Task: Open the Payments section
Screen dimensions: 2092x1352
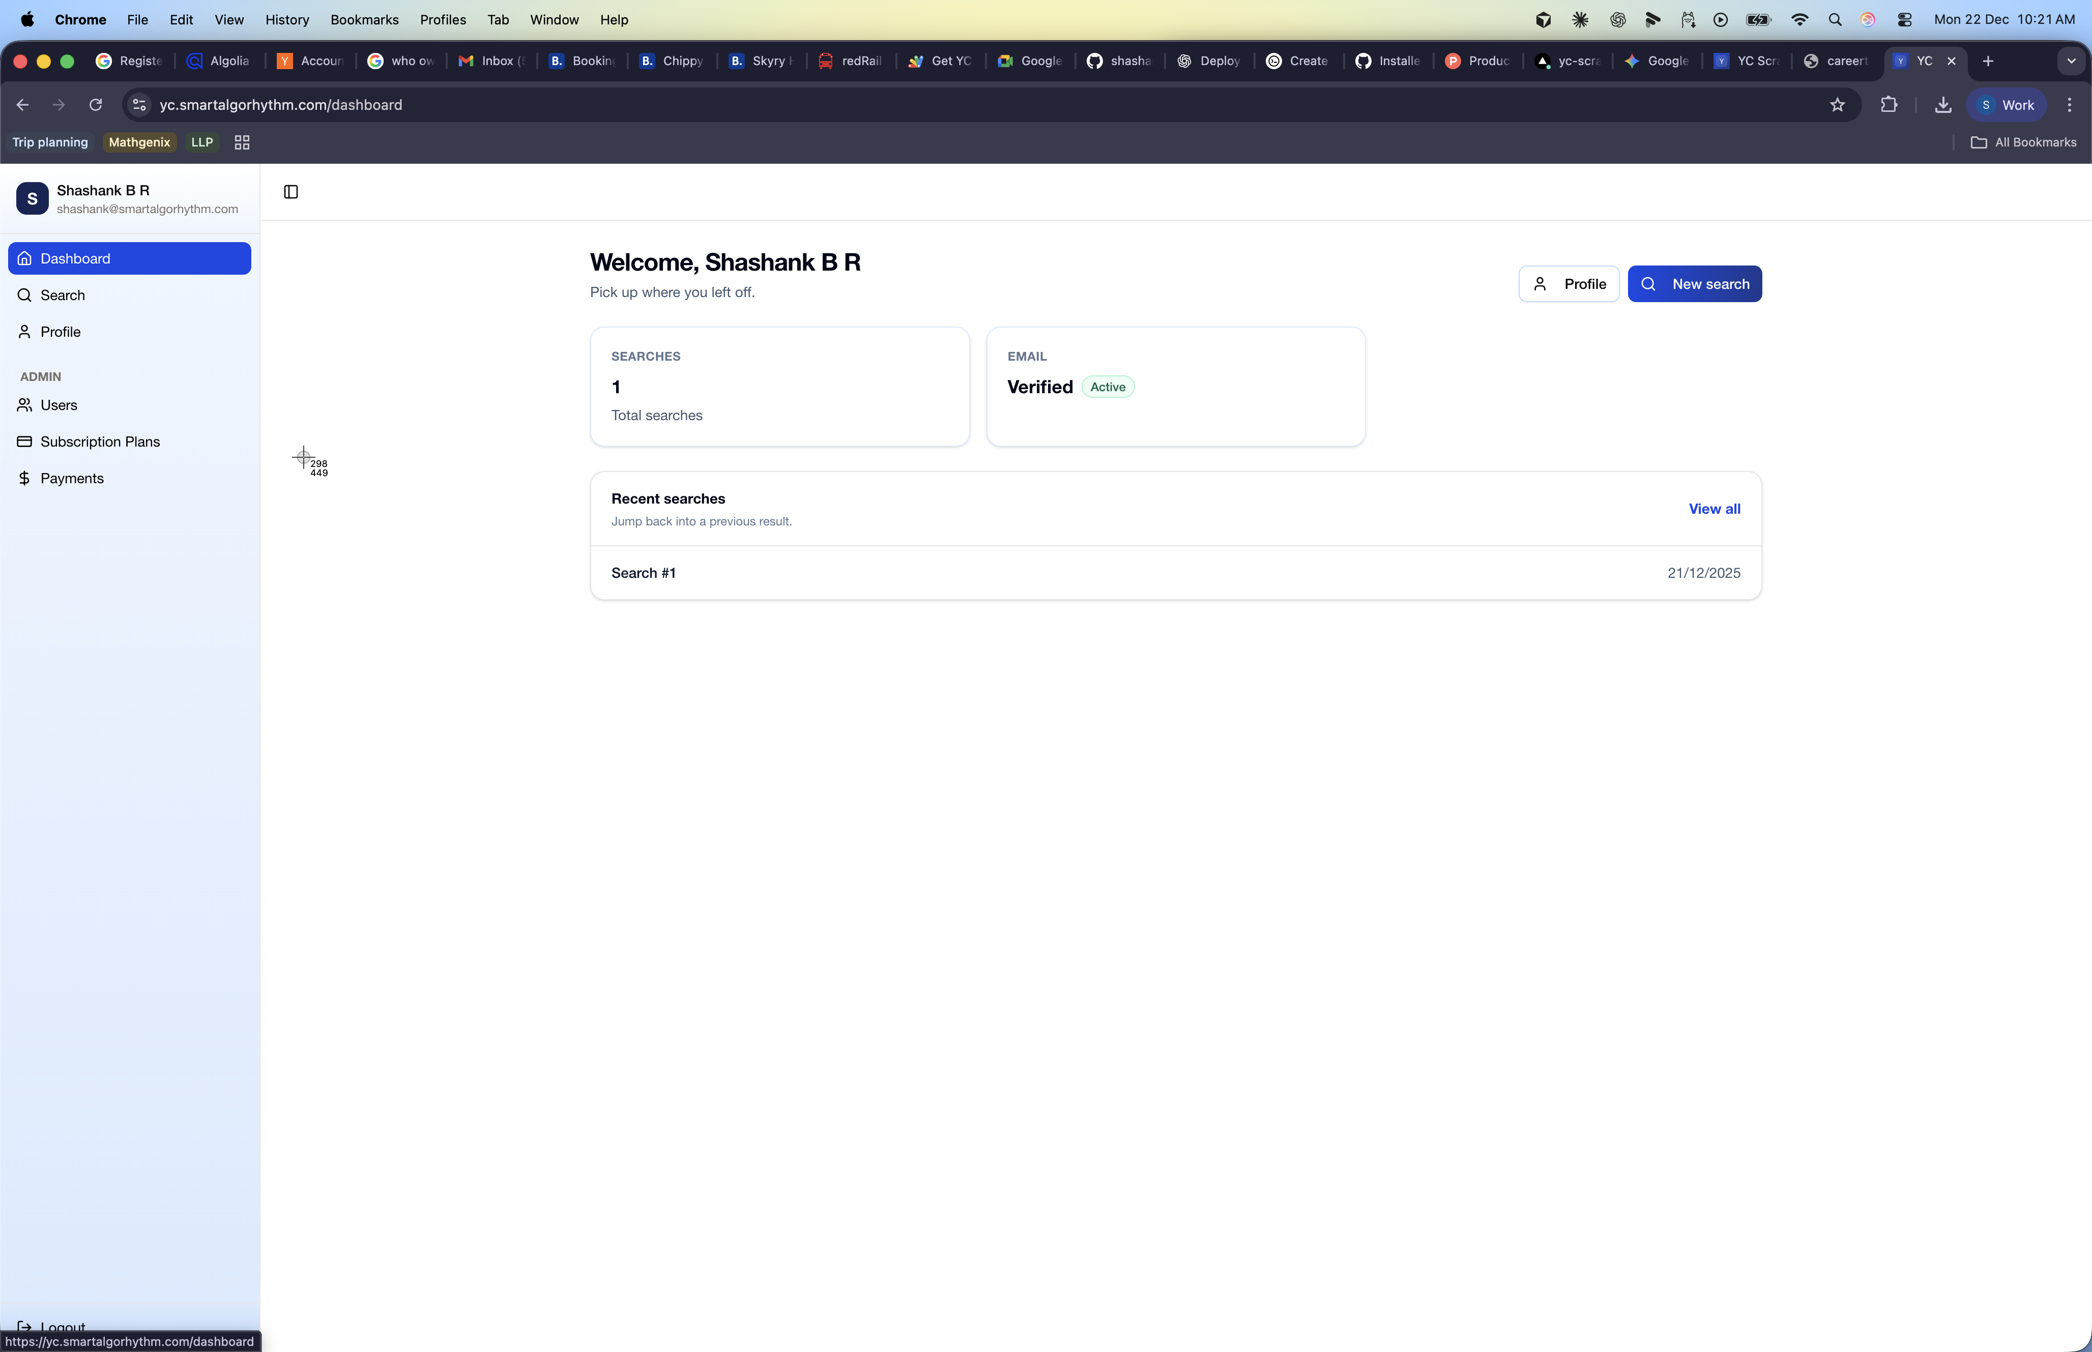Action: tap(72, 479)
